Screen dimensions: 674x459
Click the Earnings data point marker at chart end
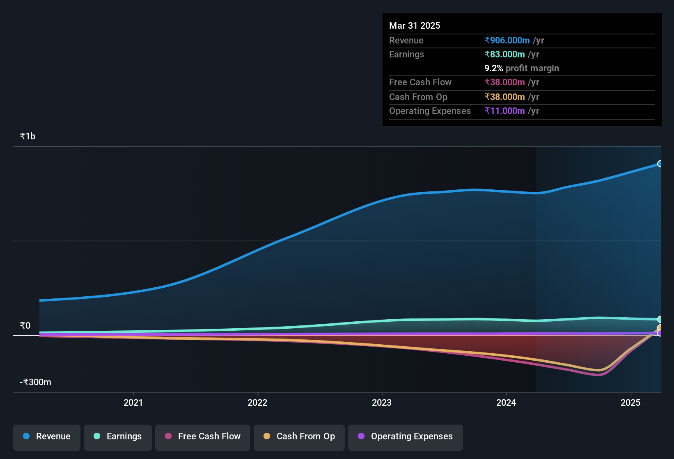click(660, 319)
